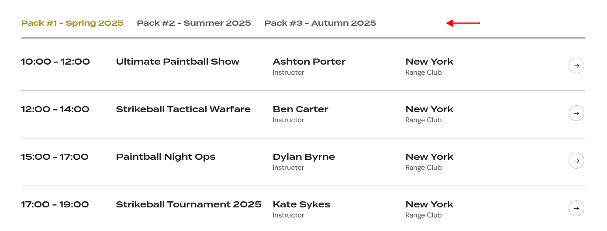This screenshot has height=231, width=607.
Task: Click instructor name Ben Carter
Action: [x=300, y=109]
